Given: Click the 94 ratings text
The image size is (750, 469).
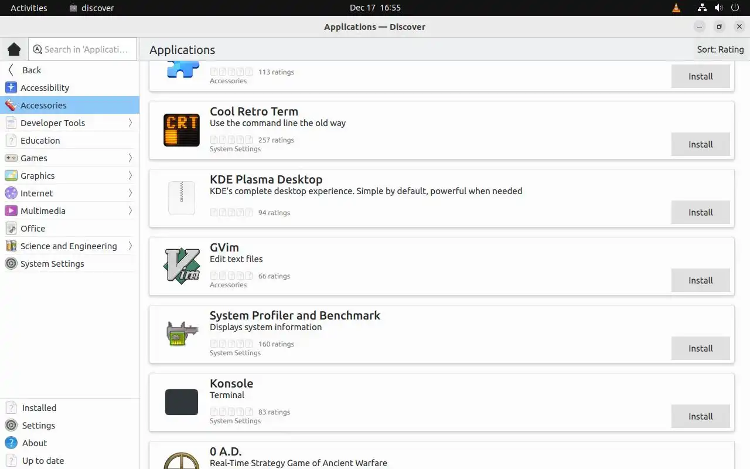Looking at the screenshot, I should tap(274, 213).
